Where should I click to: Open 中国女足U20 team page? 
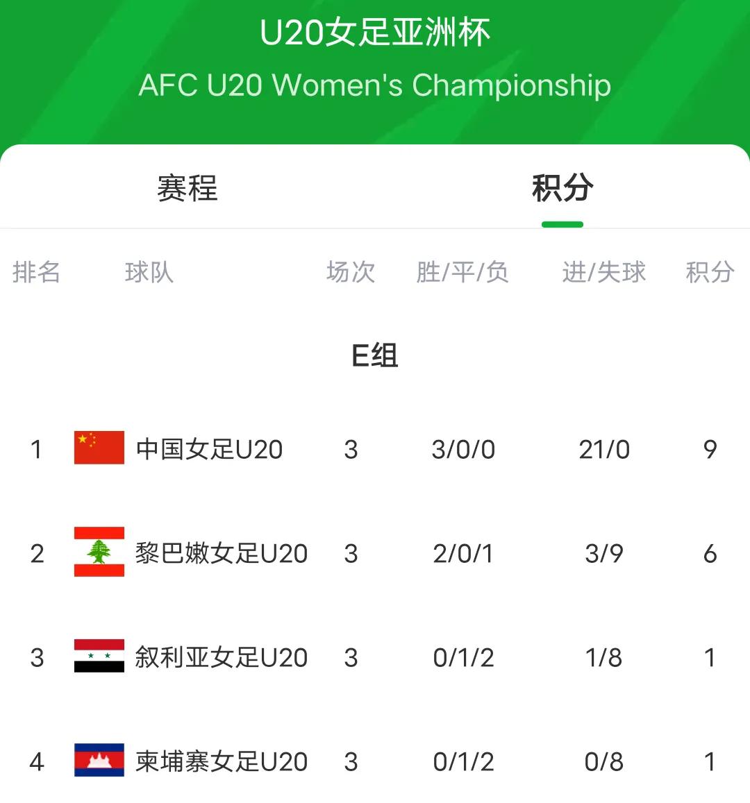pos(210,449)
